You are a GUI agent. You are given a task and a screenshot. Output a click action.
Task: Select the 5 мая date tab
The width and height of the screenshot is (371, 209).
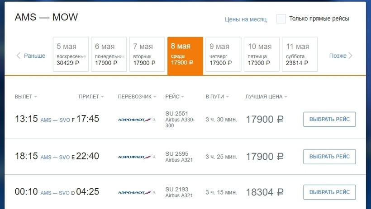(70, 54)
